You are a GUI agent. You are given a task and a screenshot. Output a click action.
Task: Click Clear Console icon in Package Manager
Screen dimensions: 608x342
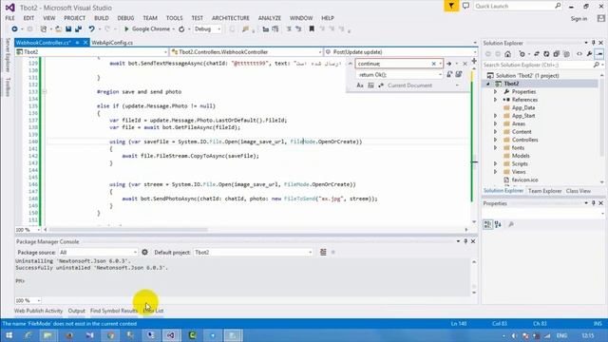tap(323, 252)
